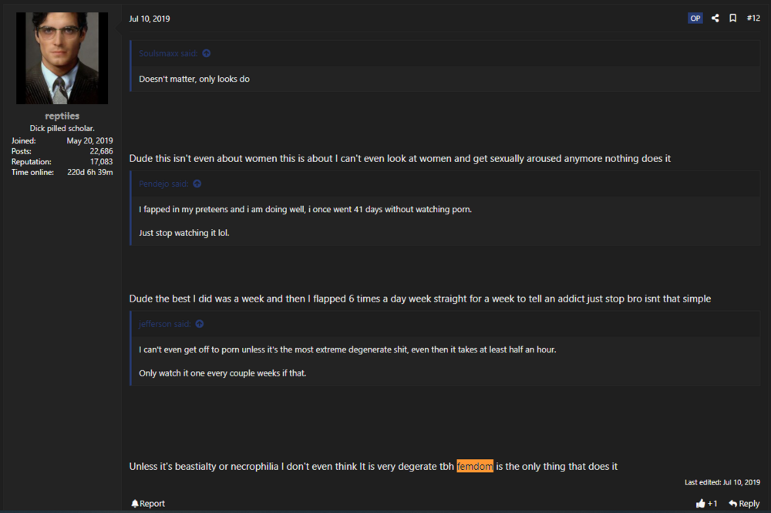Click the Report text link
Image resolution: width=771 pixels, height=513 pixels.
coord(152,504)
